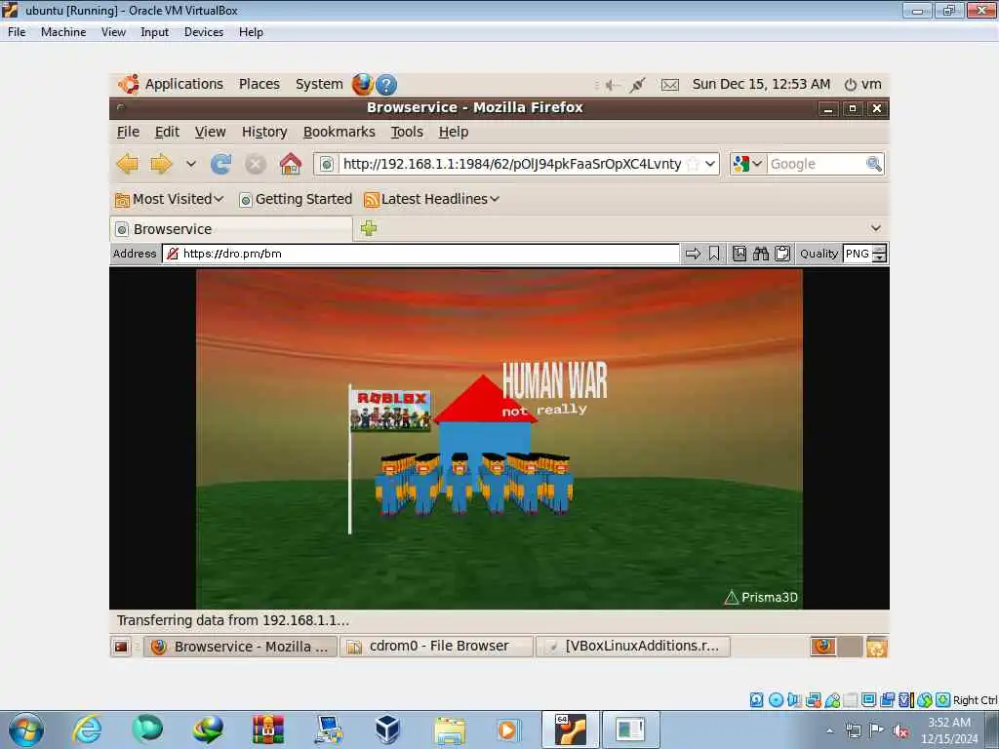This screenshot has height=749, width=999.
Task: Click the Browservice open bookmarks icon
Action: 739,254
